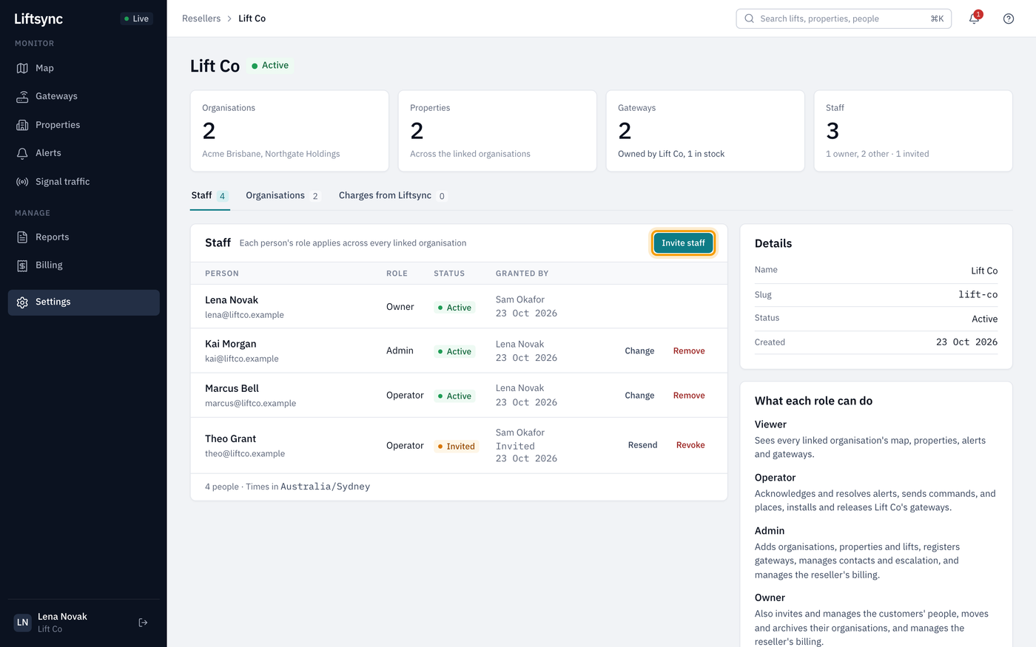
Task: Click the LN user avatar
Action: coord(23,623)
